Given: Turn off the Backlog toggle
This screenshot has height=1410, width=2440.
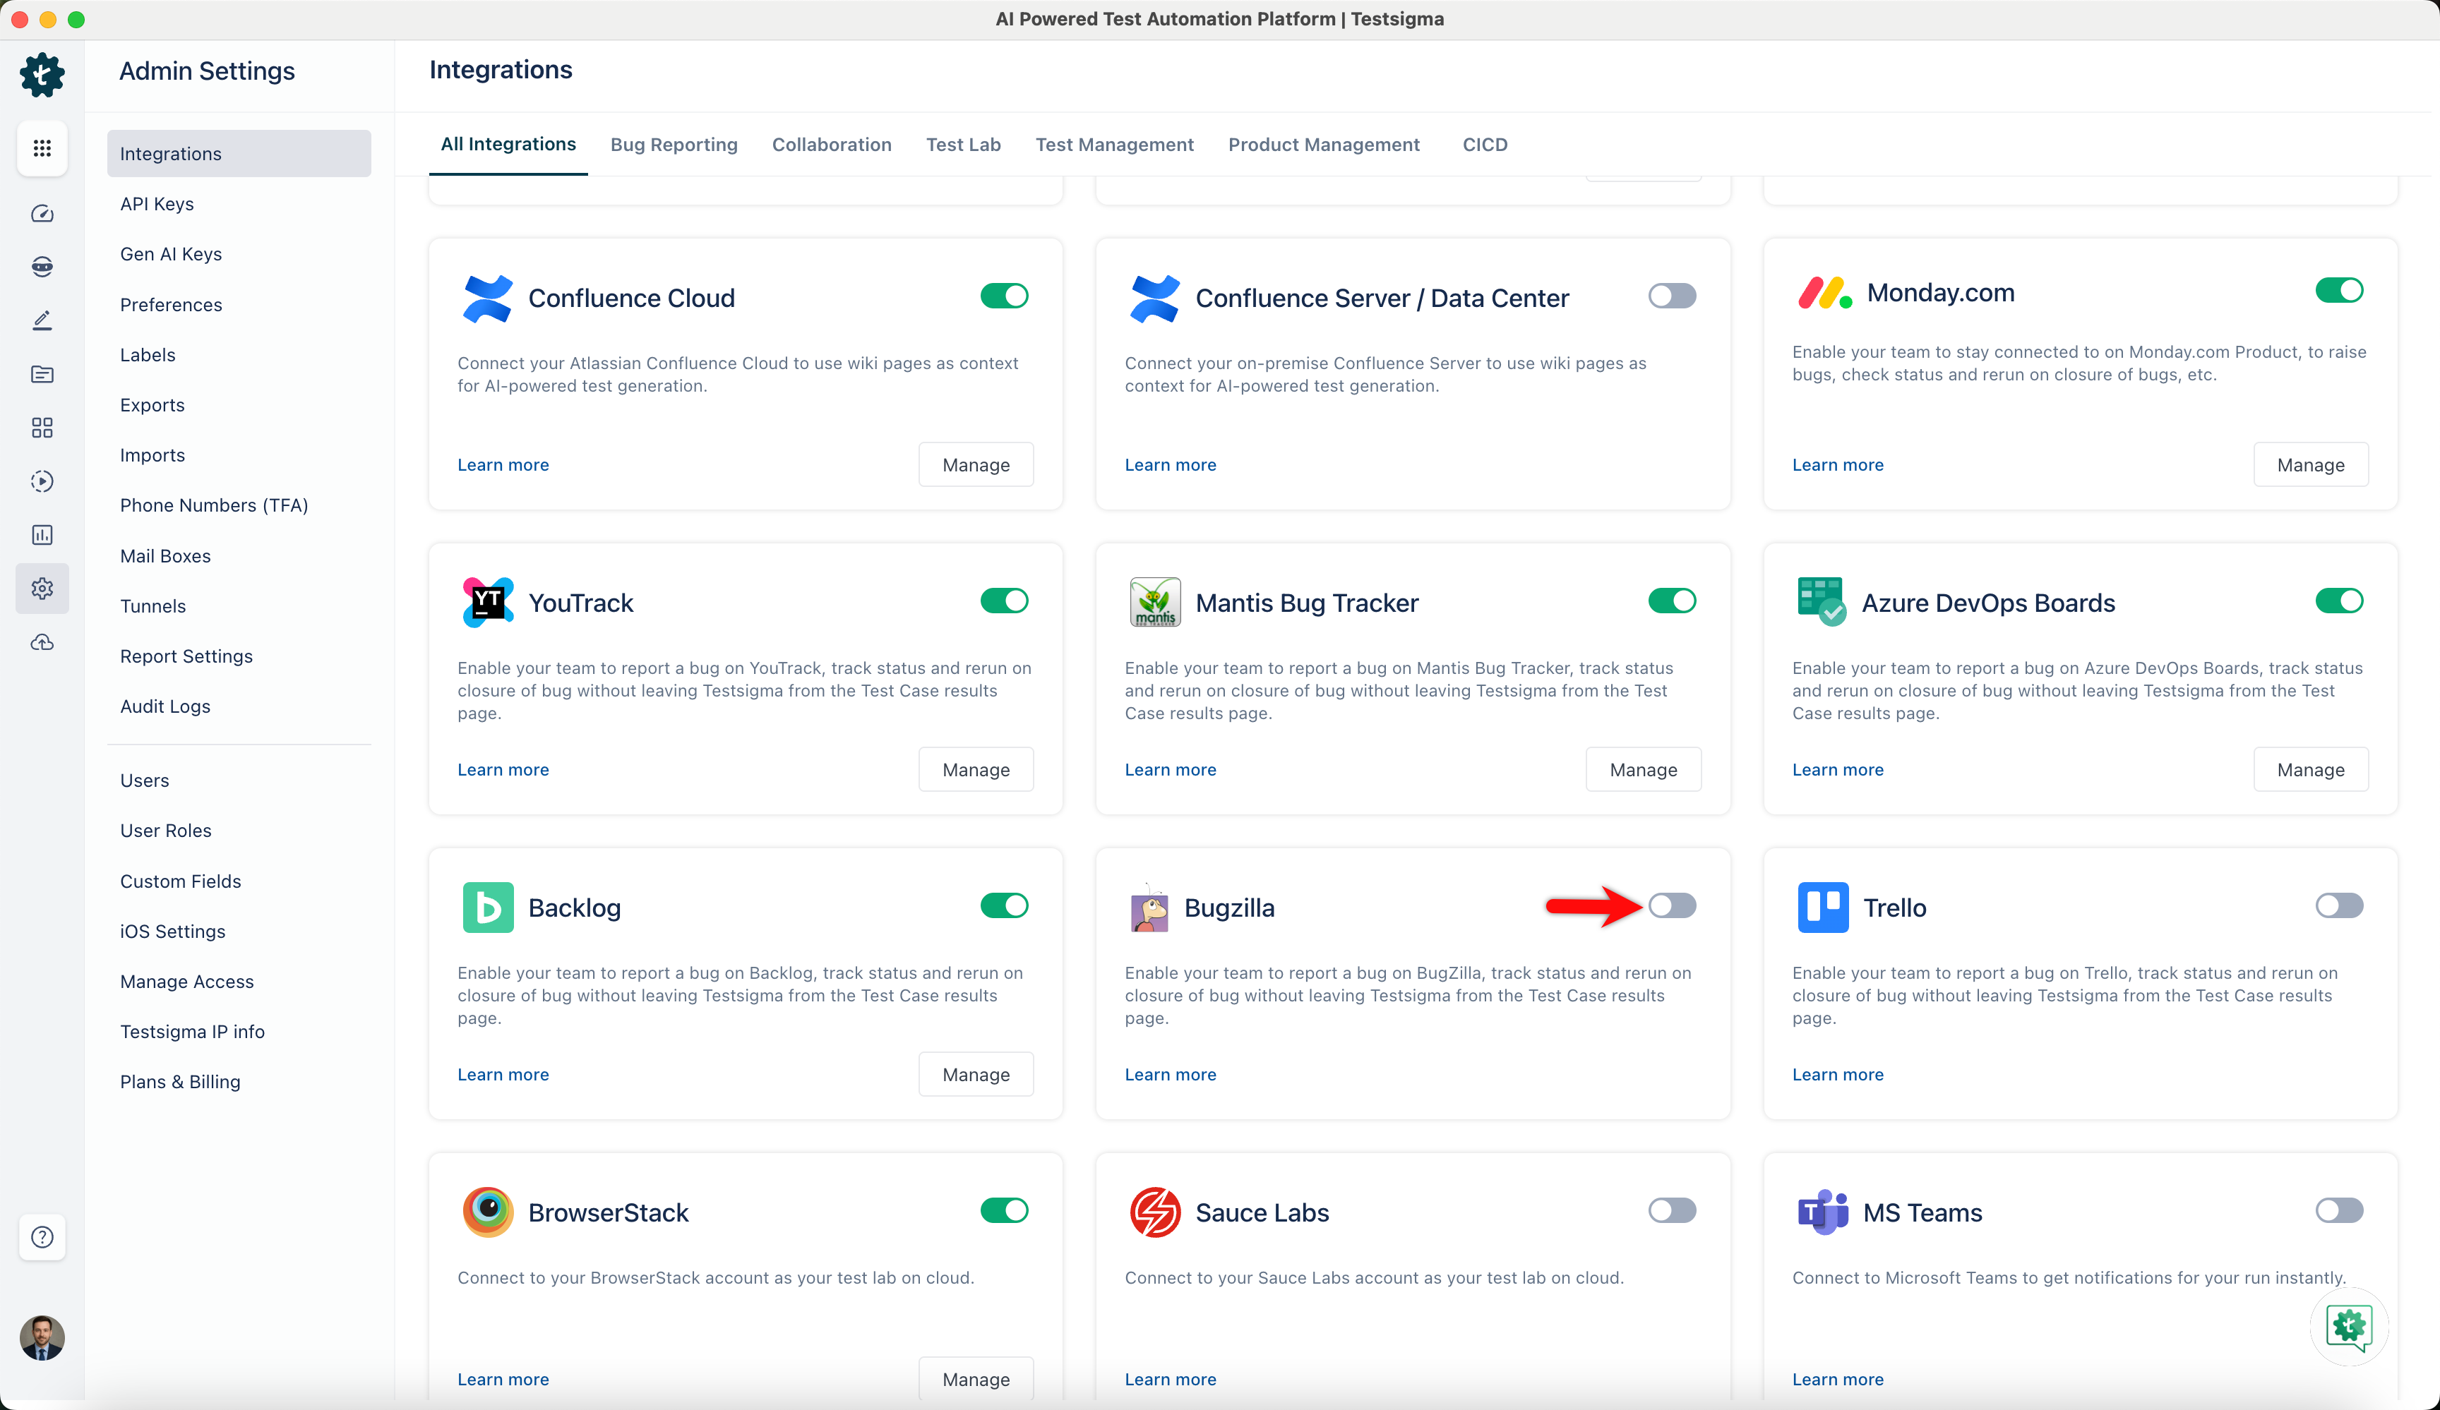Looking at the screenshot, I should [x=1004, y=906].
